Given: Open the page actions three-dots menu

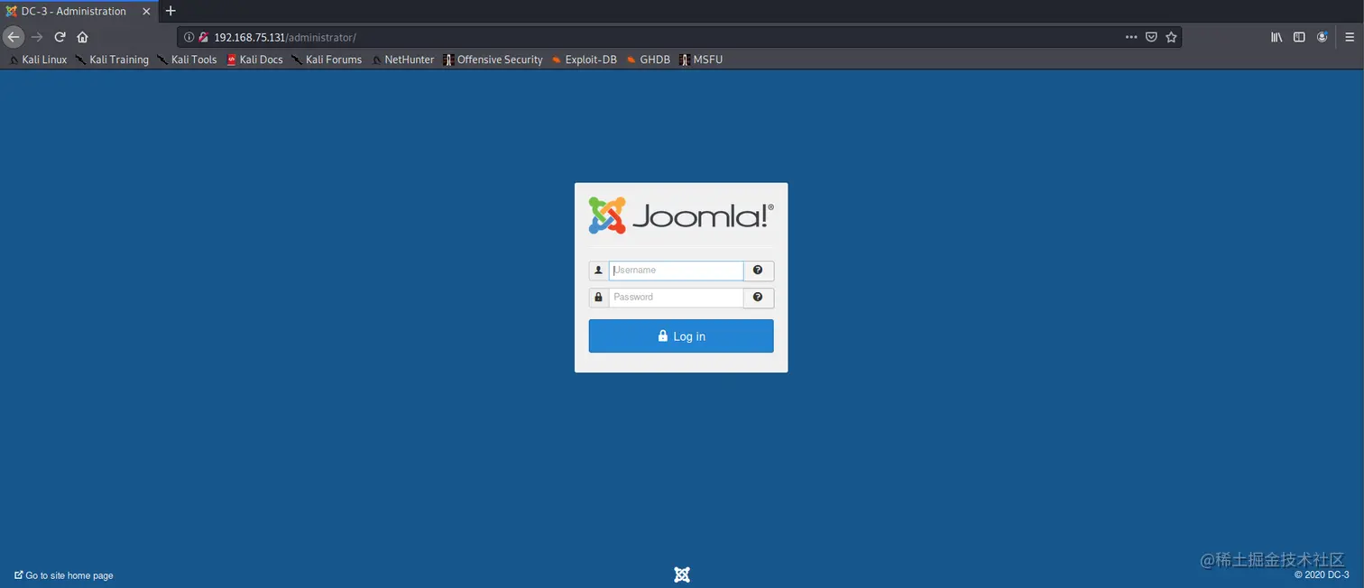Looking at the screenshot, I should click(x=1131, y=37).
